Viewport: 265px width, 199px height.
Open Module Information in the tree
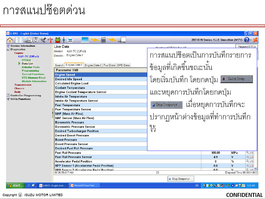[x=34, y=81]
